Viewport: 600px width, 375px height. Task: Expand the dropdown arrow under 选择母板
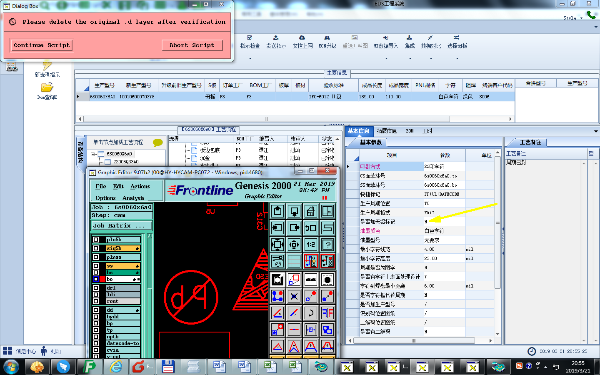(x=457, y=58)
